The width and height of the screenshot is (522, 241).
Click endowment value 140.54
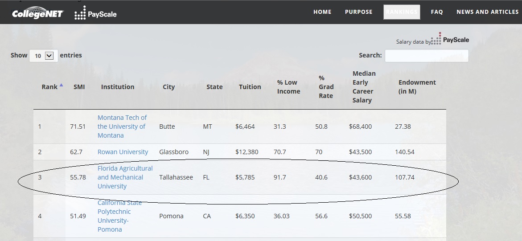click(x=405, y=152)
